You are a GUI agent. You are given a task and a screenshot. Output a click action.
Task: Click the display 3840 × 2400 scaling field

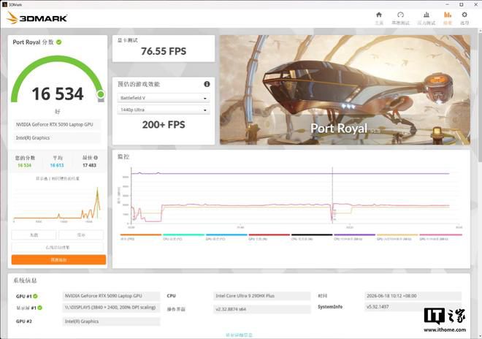[x=111, y=308]
